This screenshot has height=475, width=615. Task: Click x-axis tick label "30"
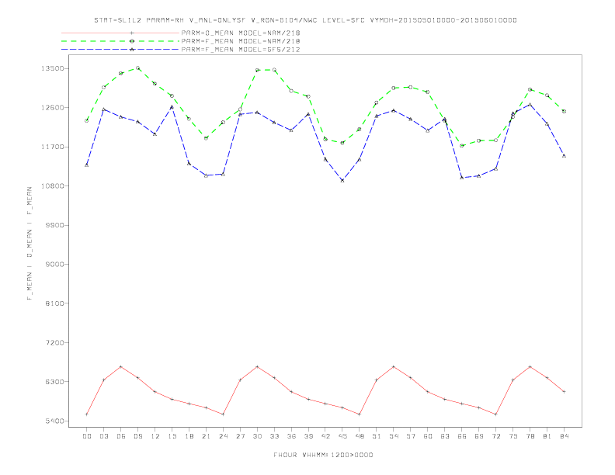(257, 436)
